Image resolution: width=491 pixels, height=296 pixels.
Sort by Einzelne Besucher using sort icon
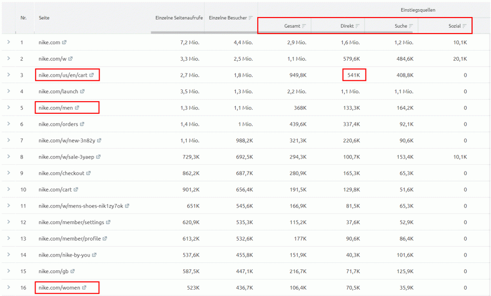(x=250, y=18)
